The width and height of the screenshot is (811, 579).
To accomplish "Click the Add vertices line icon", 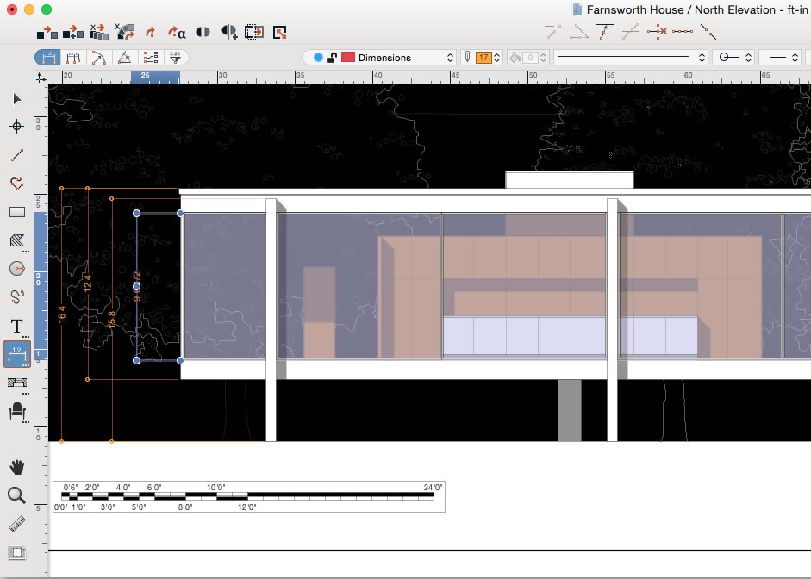I will tap(683, 32).
